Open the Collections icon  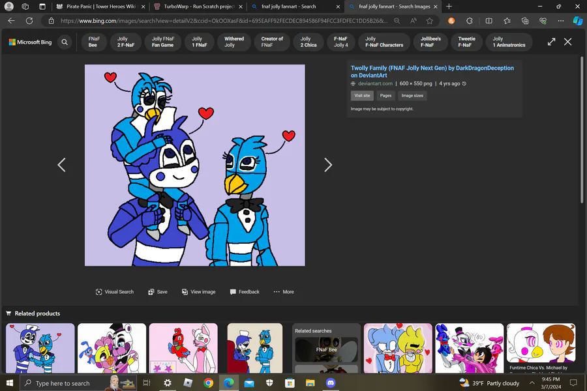[x=525, y=21]
